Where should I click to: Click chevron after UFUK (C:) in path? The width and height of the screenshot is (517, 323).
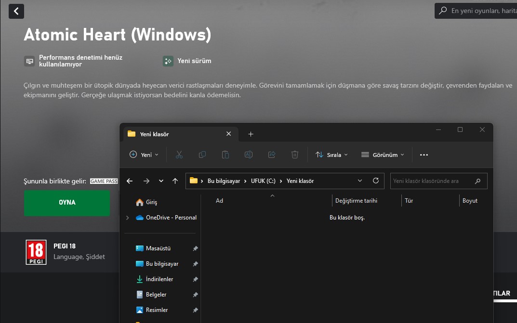pyautogui.click(x=281, y=181)
